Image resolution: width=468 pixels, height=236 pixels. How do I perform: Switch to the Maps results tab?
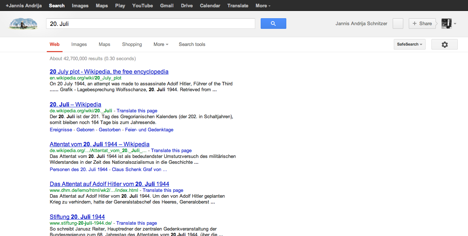click(104, 45)
